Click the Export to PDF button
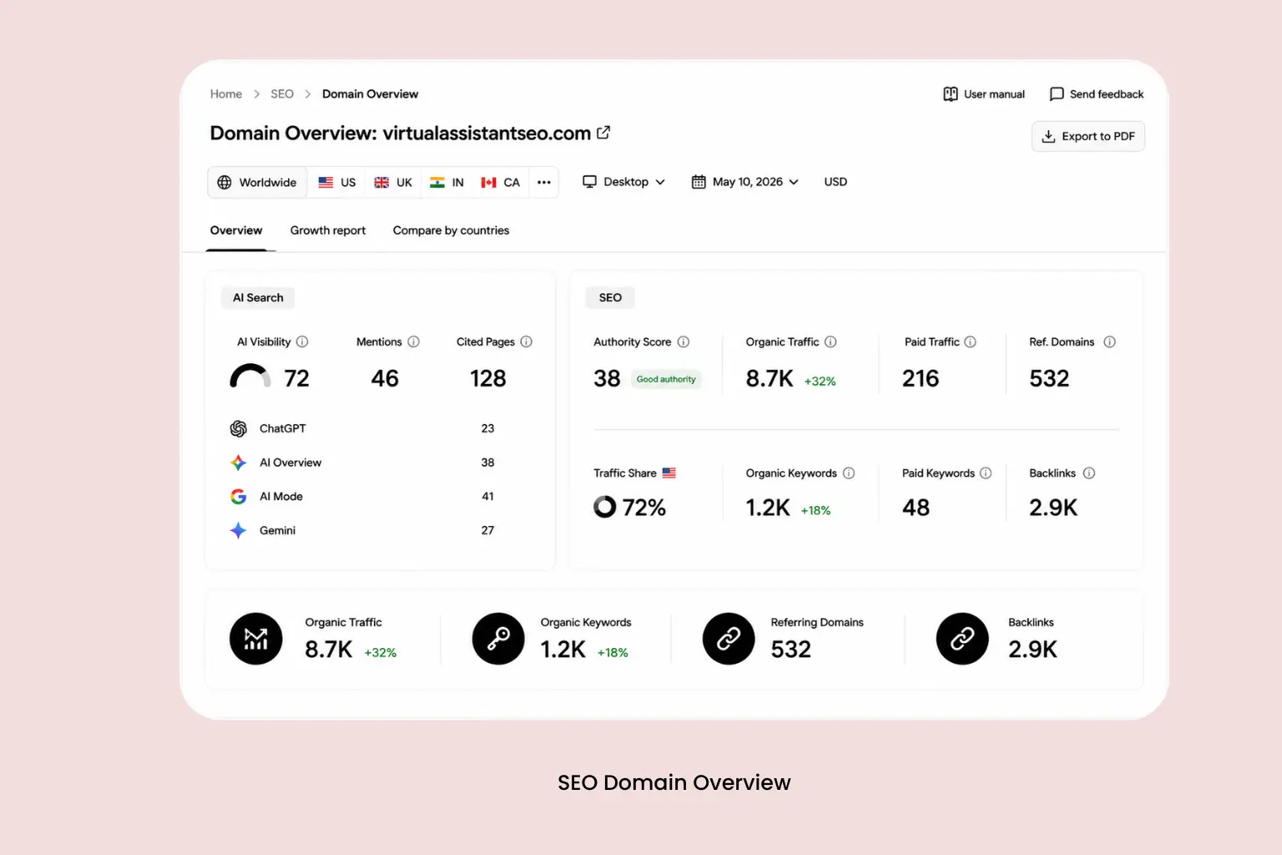 tap(1088, 136)
